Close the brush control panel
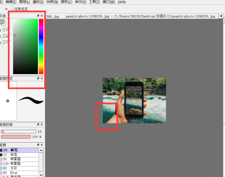The width and height of the screenshot is (225, 177). 42,124
